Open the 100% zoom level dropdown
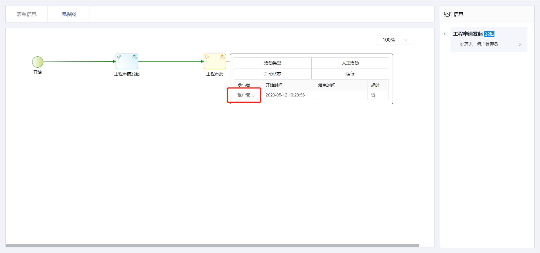 (x=394, y=40)
